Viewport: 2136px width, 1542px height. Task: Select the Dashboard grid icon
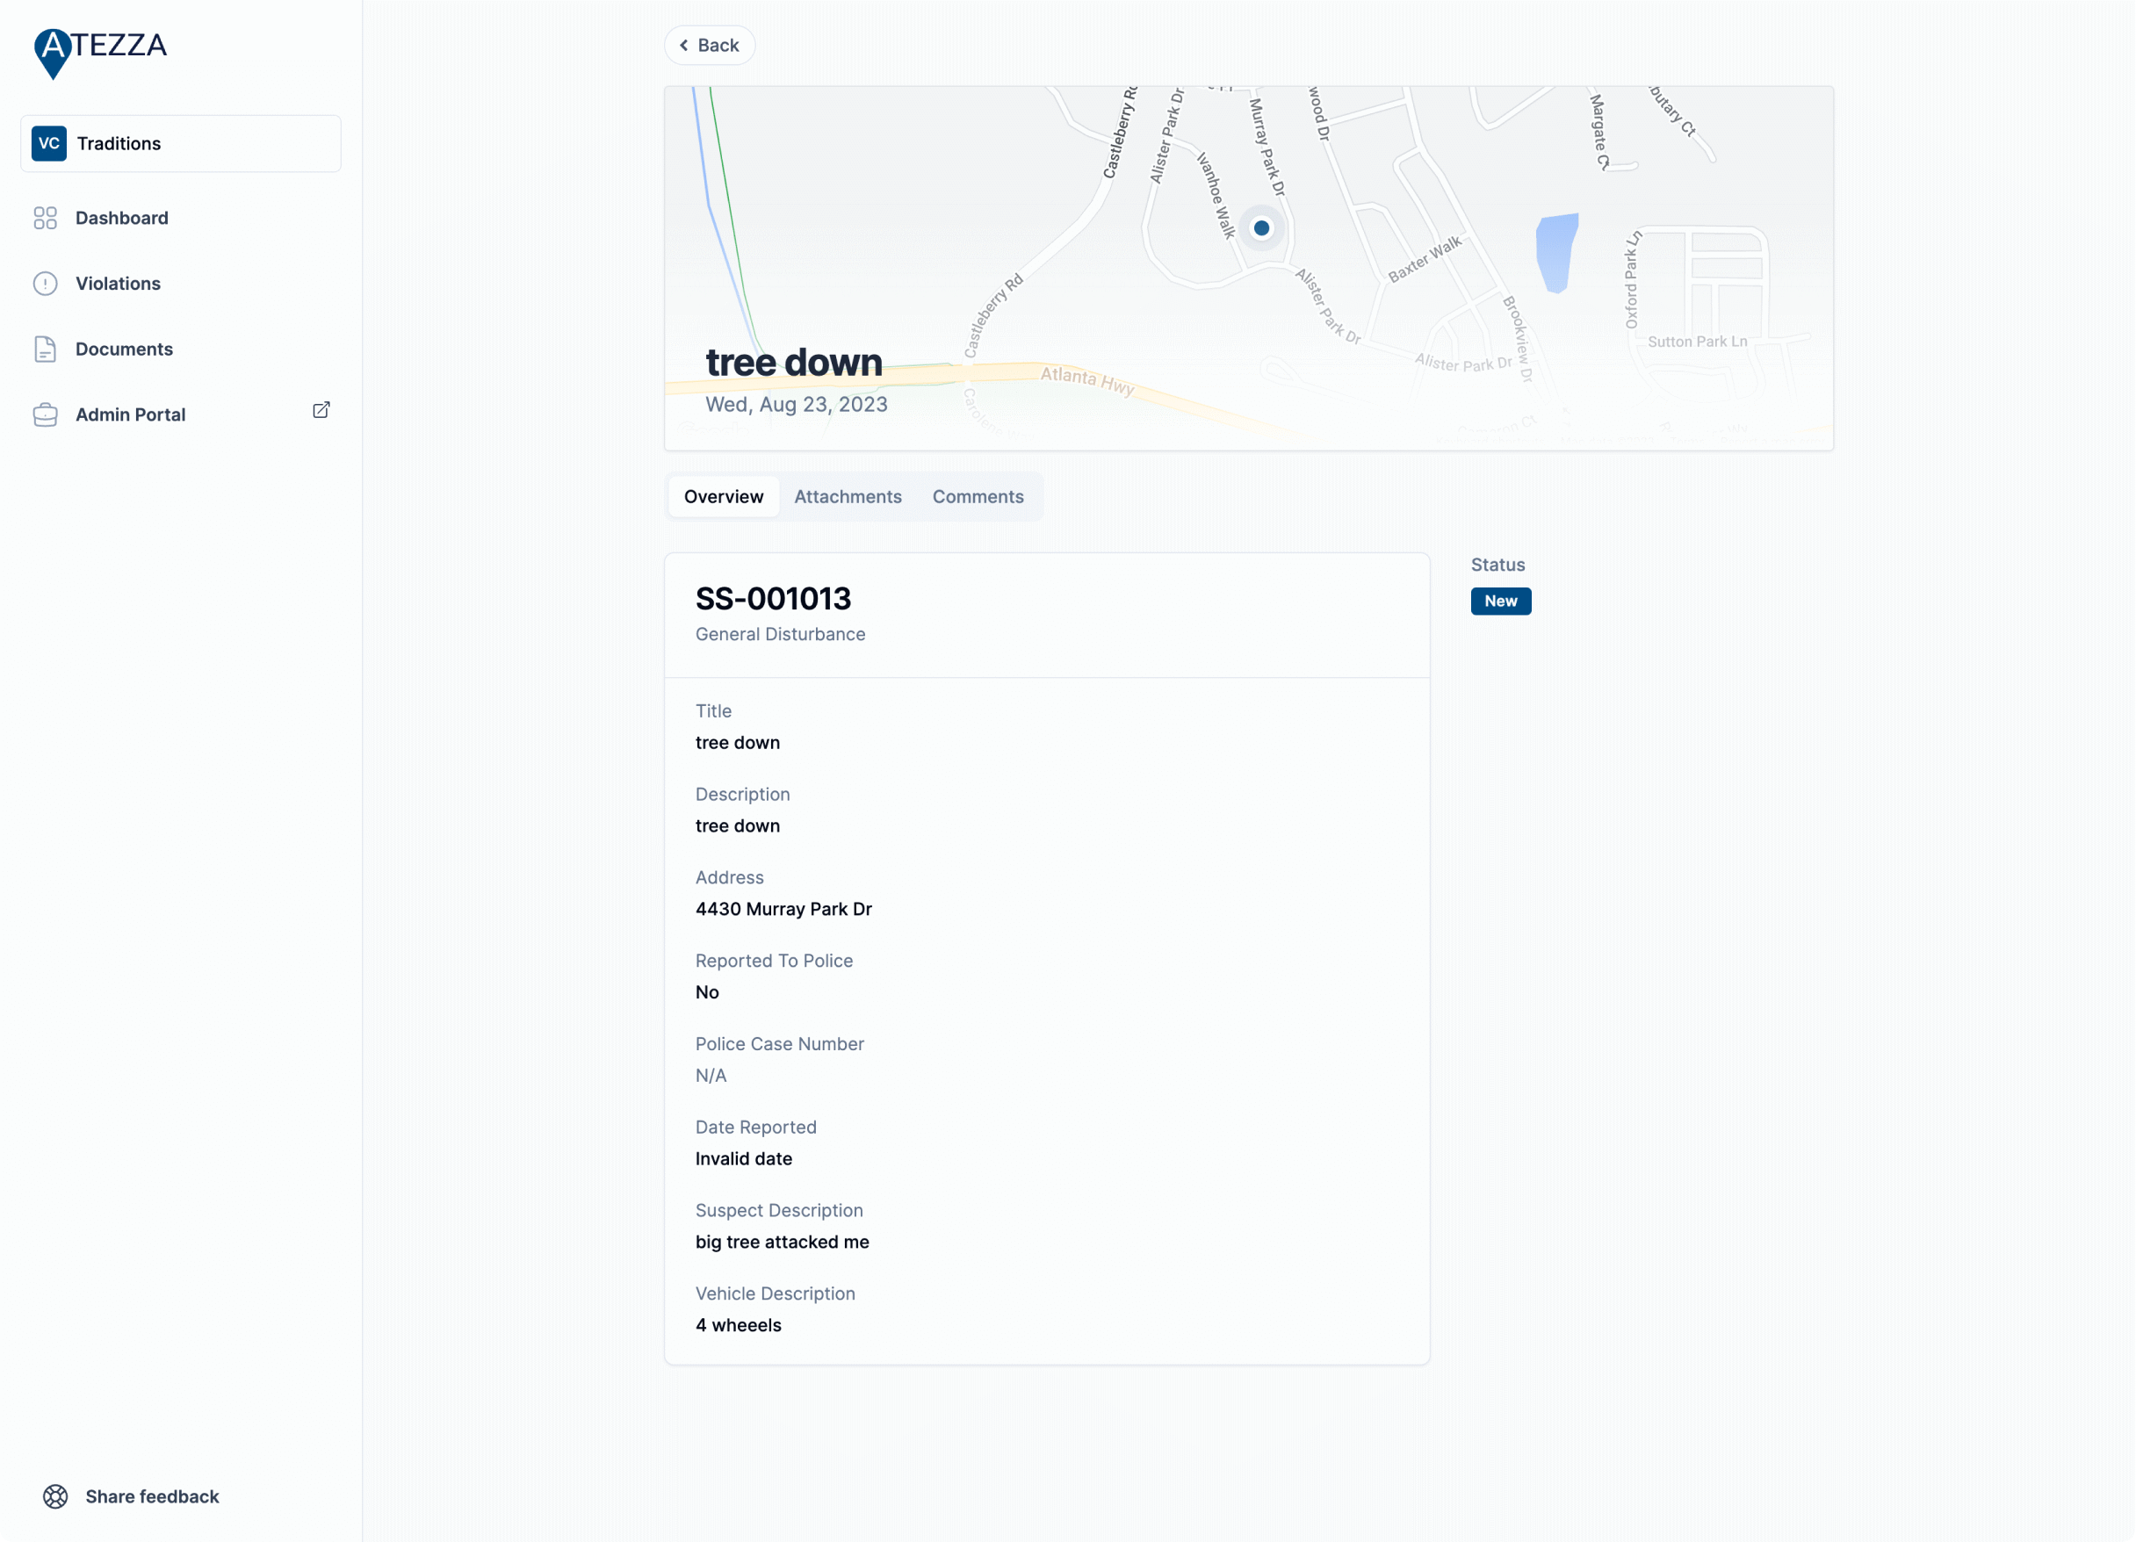coord(45,218)
